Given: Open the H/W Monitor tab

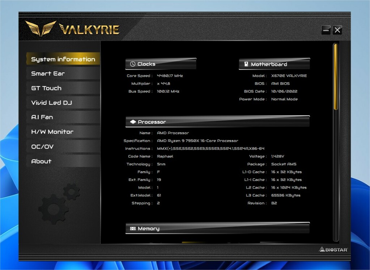Looking at the screenshot, I should click(x=63, y=132).
